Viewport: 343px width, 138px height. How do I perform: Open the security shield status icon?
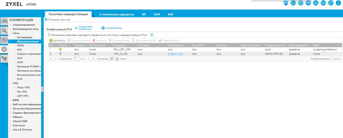point(286,3)
